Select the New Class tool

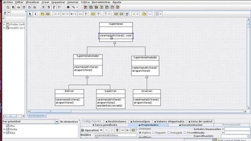[x=48, y=14]
